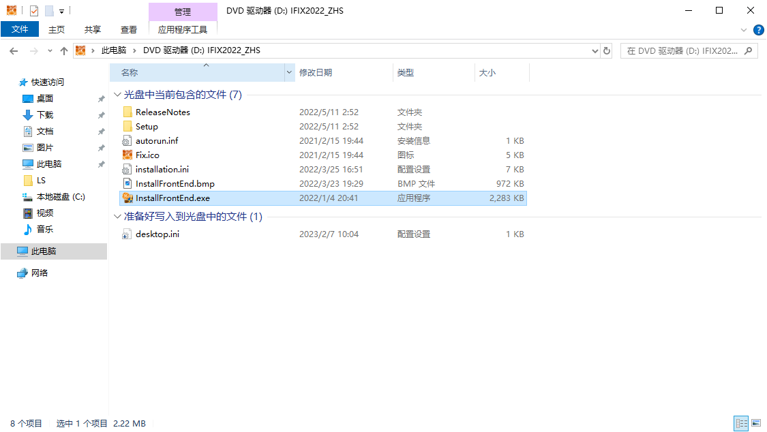Collapse the files ready to write group

pyautogui.click(x=118, y=217)
